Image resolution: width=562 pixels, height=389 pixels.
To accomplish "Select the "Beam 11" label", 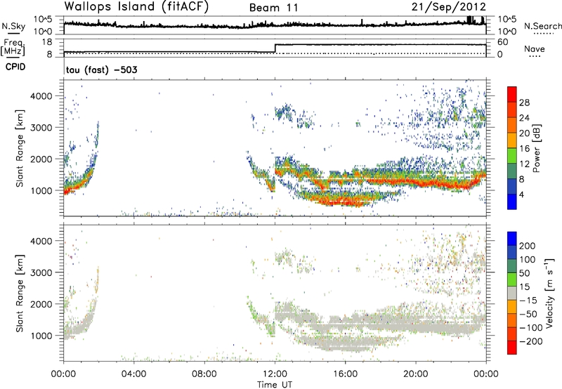I will coord(274,8).
